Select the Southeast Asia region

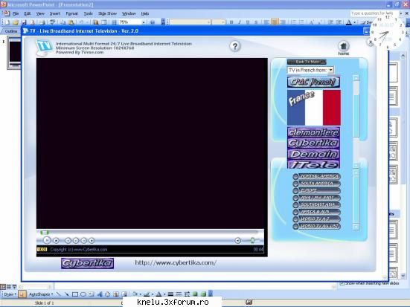pyautogui.click(x=317, y=205)
